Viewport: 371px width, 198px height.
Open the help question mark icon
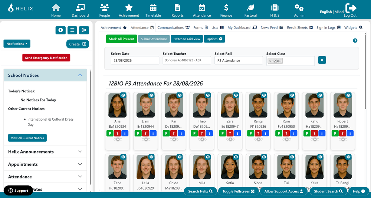(x=355, y=41)
